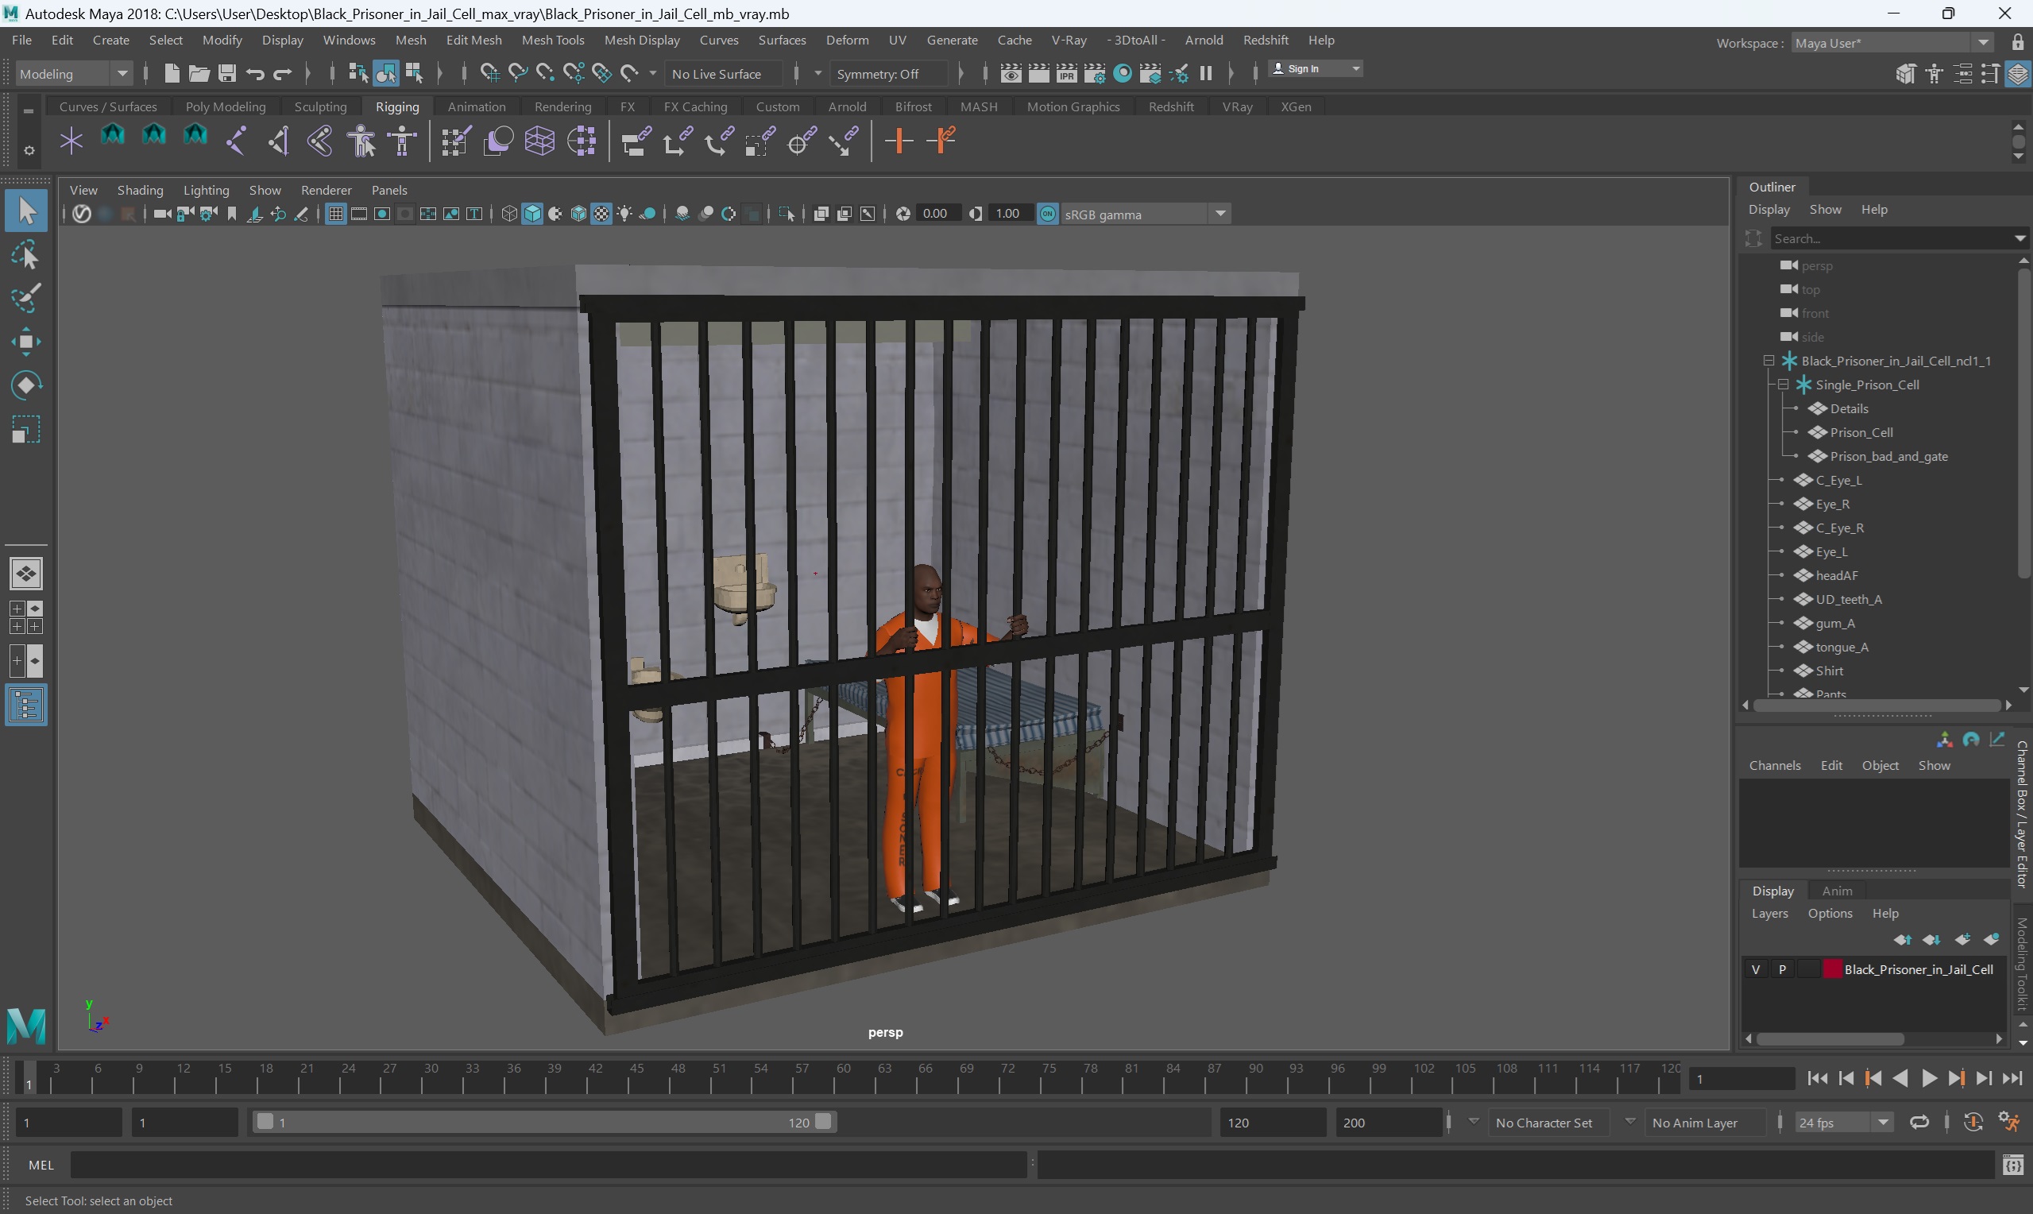This screenshot has height=1214, width=2033.
Task: Toggle smooth shade all in viewport
Action: 532,214
